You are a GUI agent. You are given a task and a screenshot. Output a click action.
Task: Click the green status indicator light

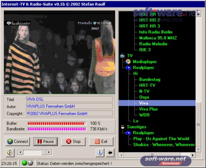point(24,163)
